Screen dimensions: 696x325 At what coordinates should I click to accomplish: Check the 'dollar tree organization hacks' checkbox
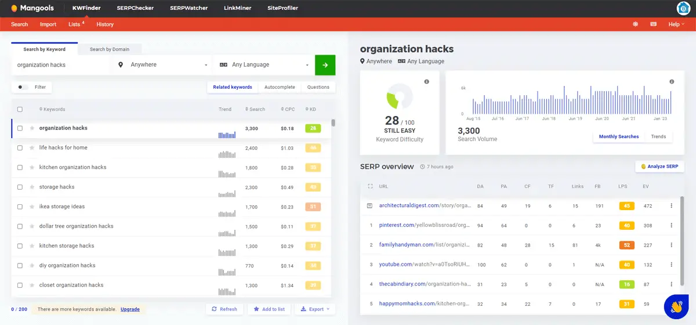click(20, 226)
